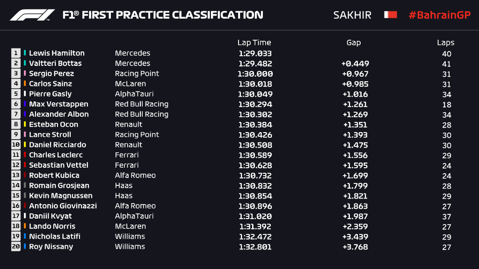Click the F1 logo
Image resolution: width=479 pixels, height=269 pixels.
(x=32, y=15)
